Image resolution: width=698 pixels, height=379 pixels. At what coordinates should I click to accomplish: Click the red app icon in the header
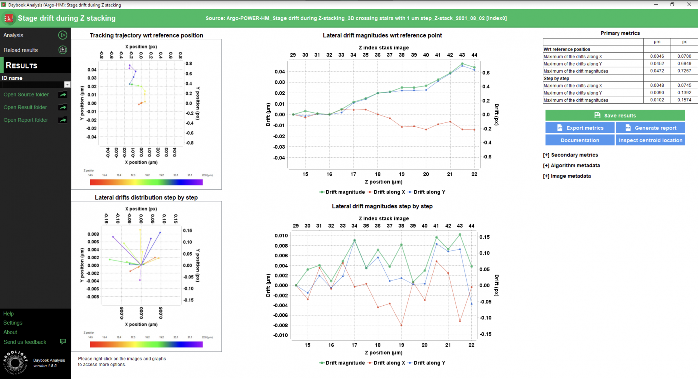tap(9, 18)
